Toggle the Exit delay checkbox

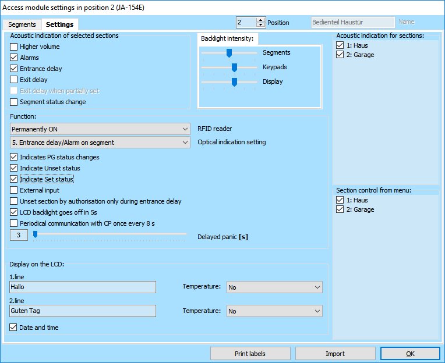[x=14, y=80]
